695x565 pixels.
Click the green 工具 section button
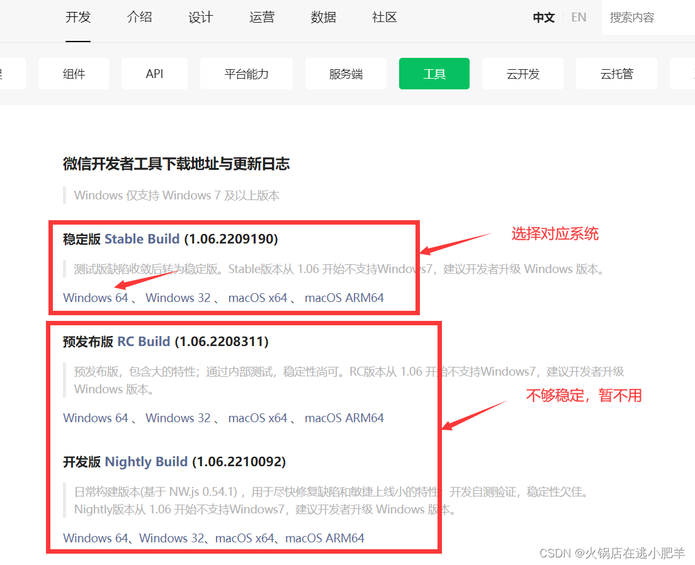pos(434,74)
